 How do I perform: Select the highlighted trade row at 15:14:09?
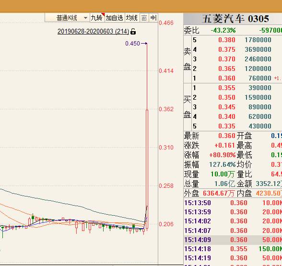233,240
